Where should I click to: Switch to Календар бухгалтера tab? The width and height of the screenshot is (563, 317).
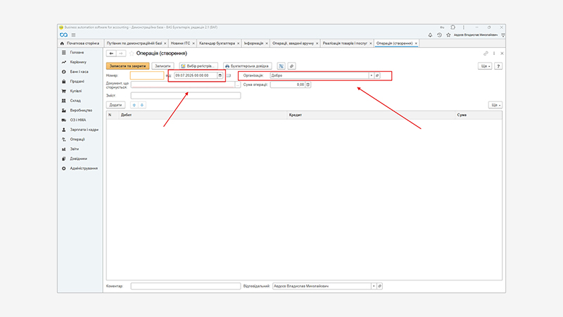coord(217,43)
